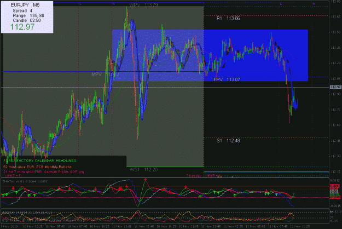342x229 pixels.
Task: Click the purple N session marker at top right
Action: click(x=314, y=4)
